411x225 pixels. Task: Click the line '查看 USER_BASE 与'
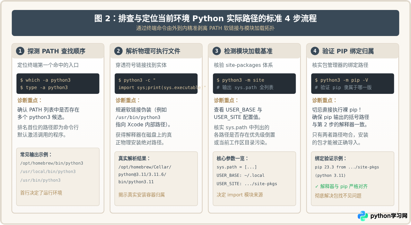tap(238, 110)
